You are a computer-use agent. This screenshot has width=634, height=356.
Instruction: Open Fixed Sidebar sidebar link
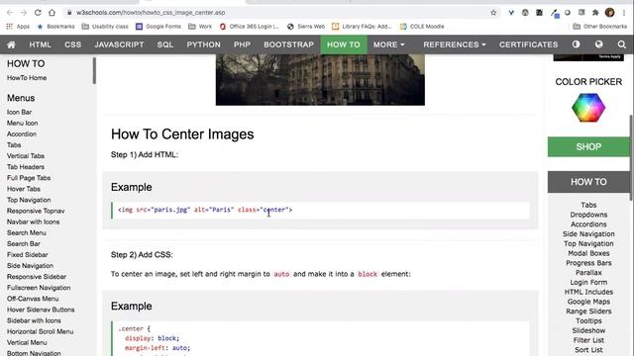pyautogui.click(x=27, y=255)
